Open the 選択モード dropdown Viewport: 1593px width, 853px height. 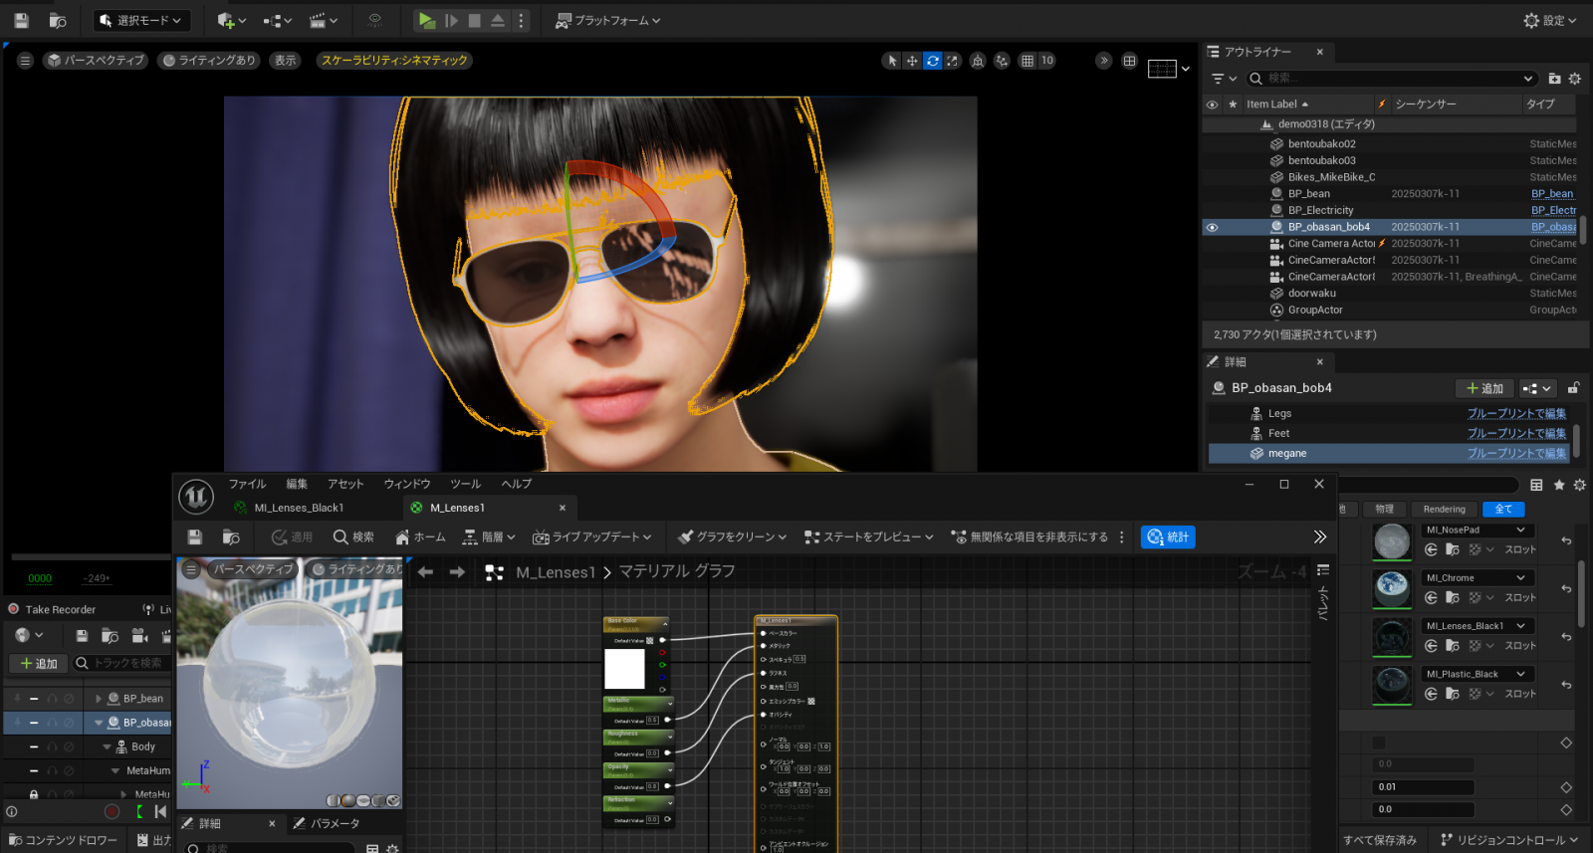pos(142,20)
